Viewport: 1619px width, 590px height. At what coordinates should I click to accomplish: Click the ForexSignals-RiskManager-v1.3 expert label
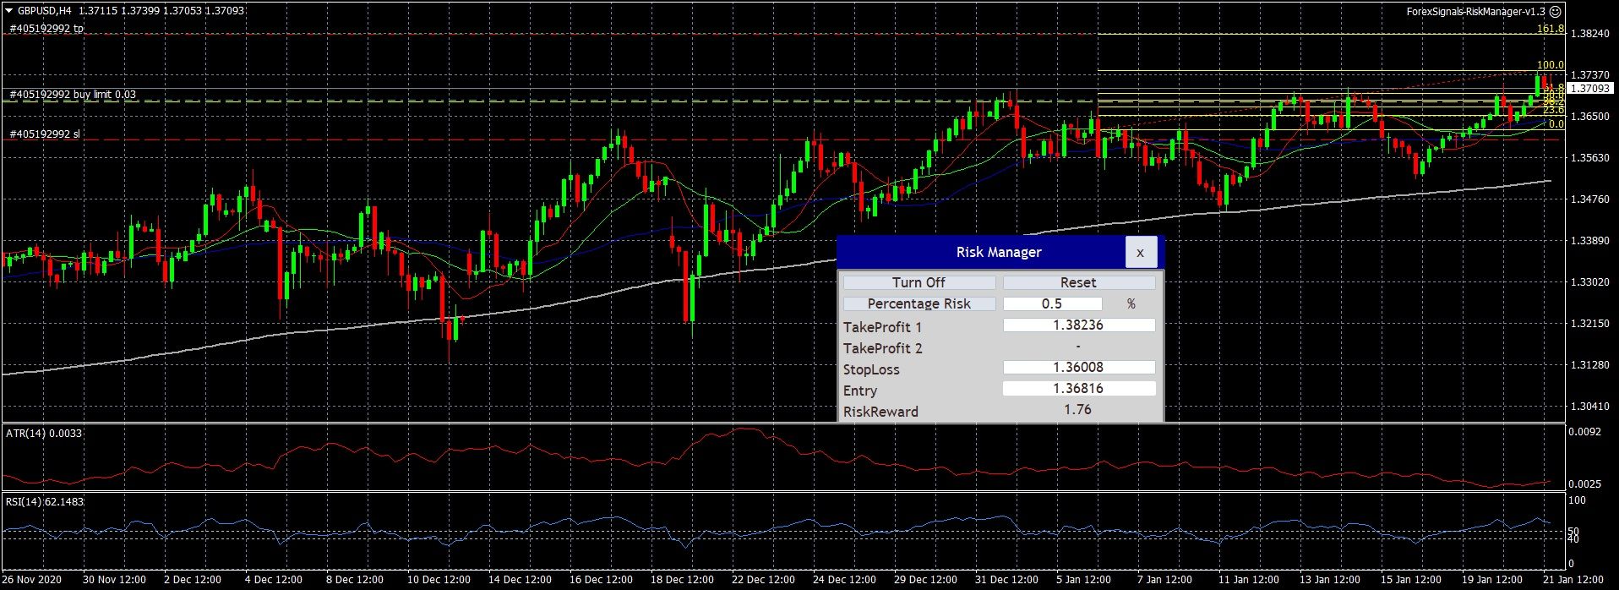(x=1475, y=12)
